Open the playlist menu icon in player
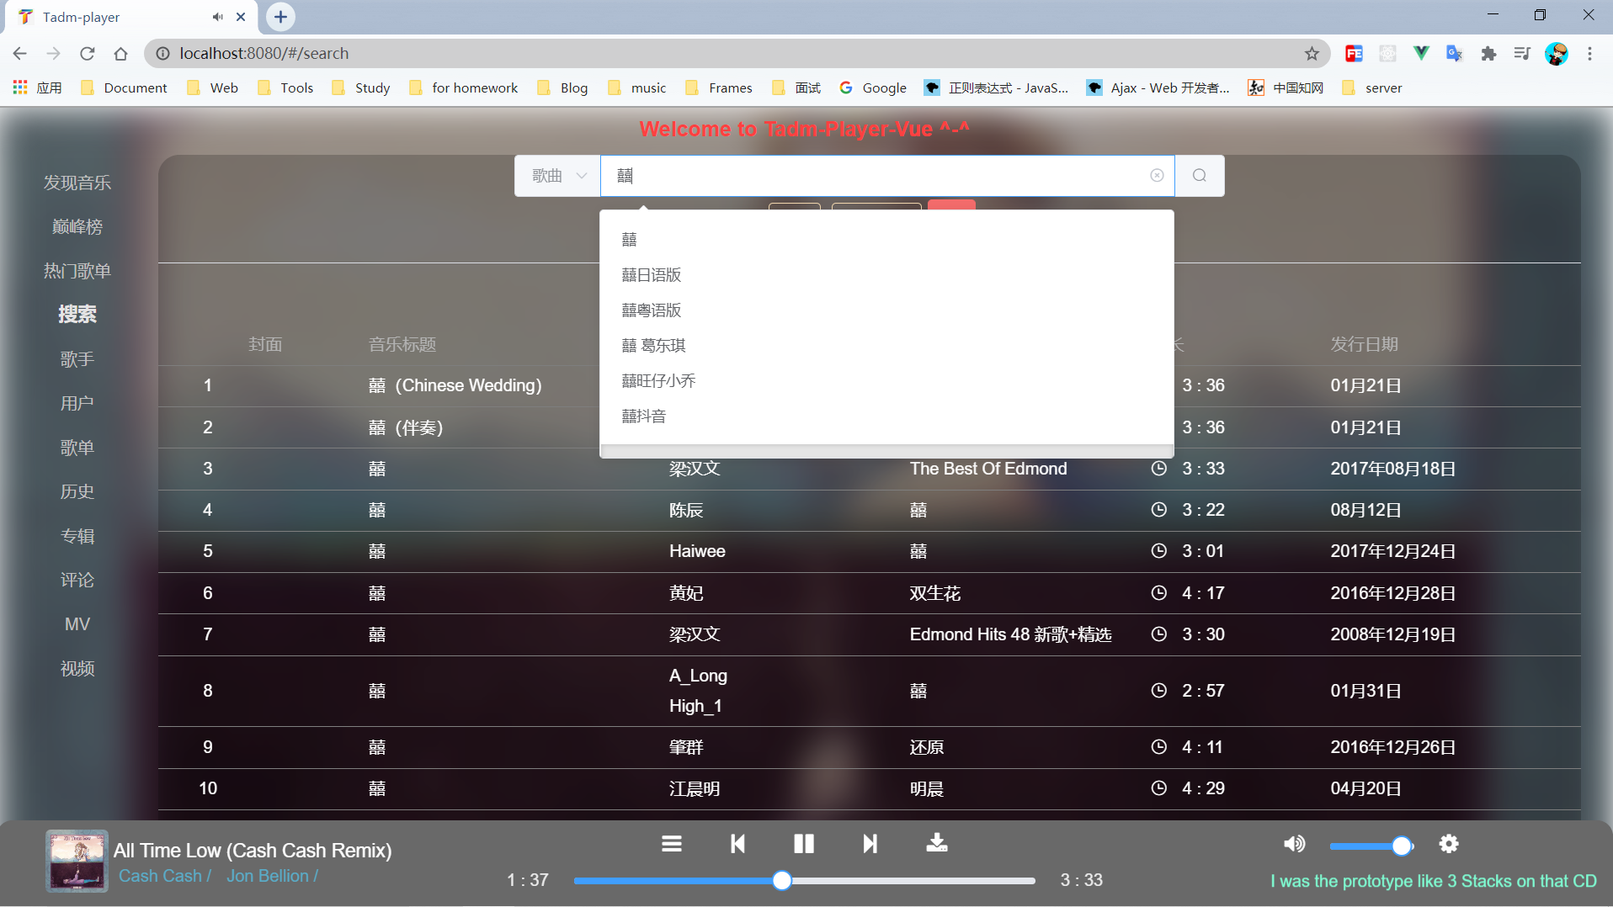1613x907 pixels. tap(671, 843)
